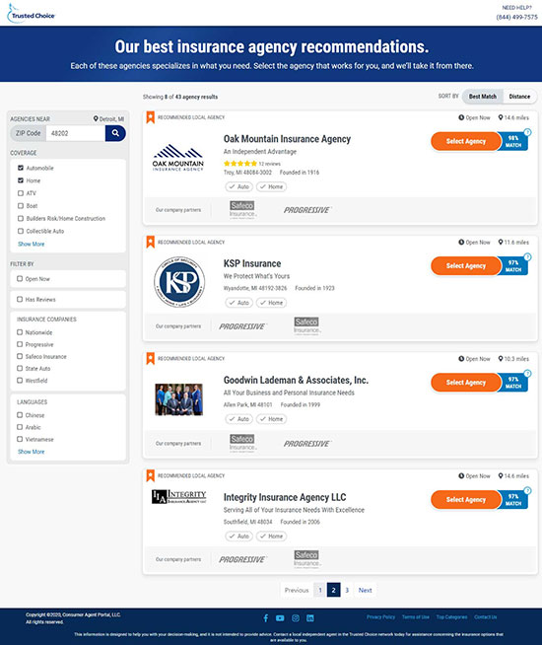Filter by Progressive insurance company
542x645 pixels.
pyautogui.click(x=20, y=344)
